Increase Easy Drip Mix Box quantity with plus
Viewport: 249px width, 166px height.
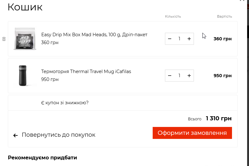pos(189,39)
